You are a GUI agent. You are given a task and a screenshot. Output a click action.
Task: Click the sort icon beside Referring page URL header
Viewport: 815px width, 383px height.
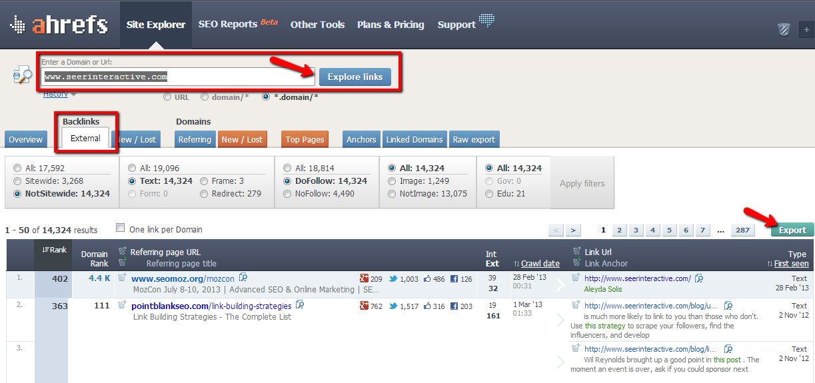[x=122, y=251]
